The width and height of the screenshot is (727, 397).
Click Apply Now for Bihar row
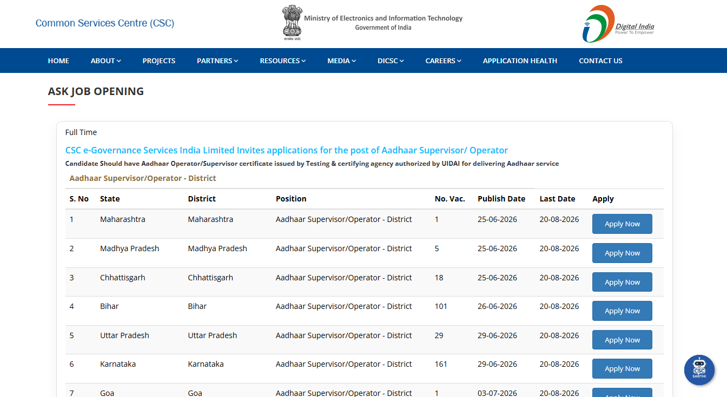(622, 311)
